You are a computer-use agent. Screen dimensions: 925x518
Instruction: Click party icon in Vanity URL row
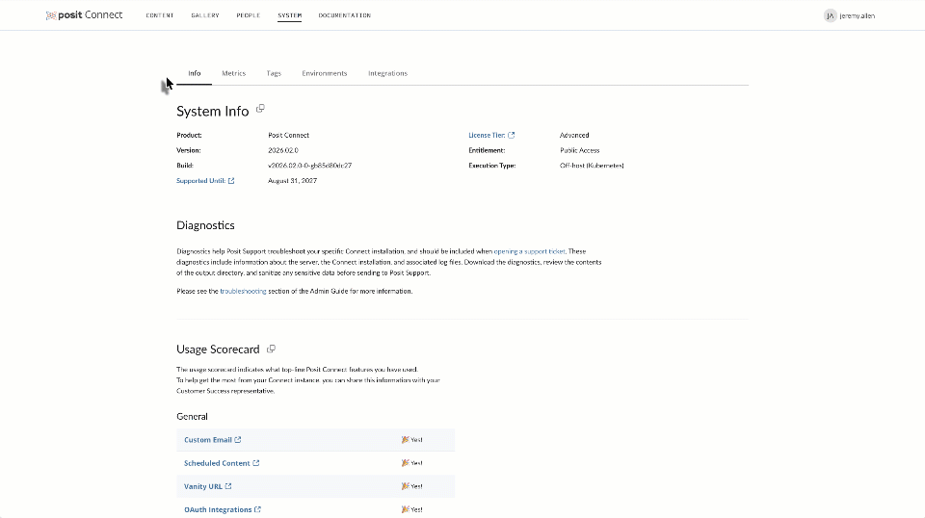(x=406, y=486)
